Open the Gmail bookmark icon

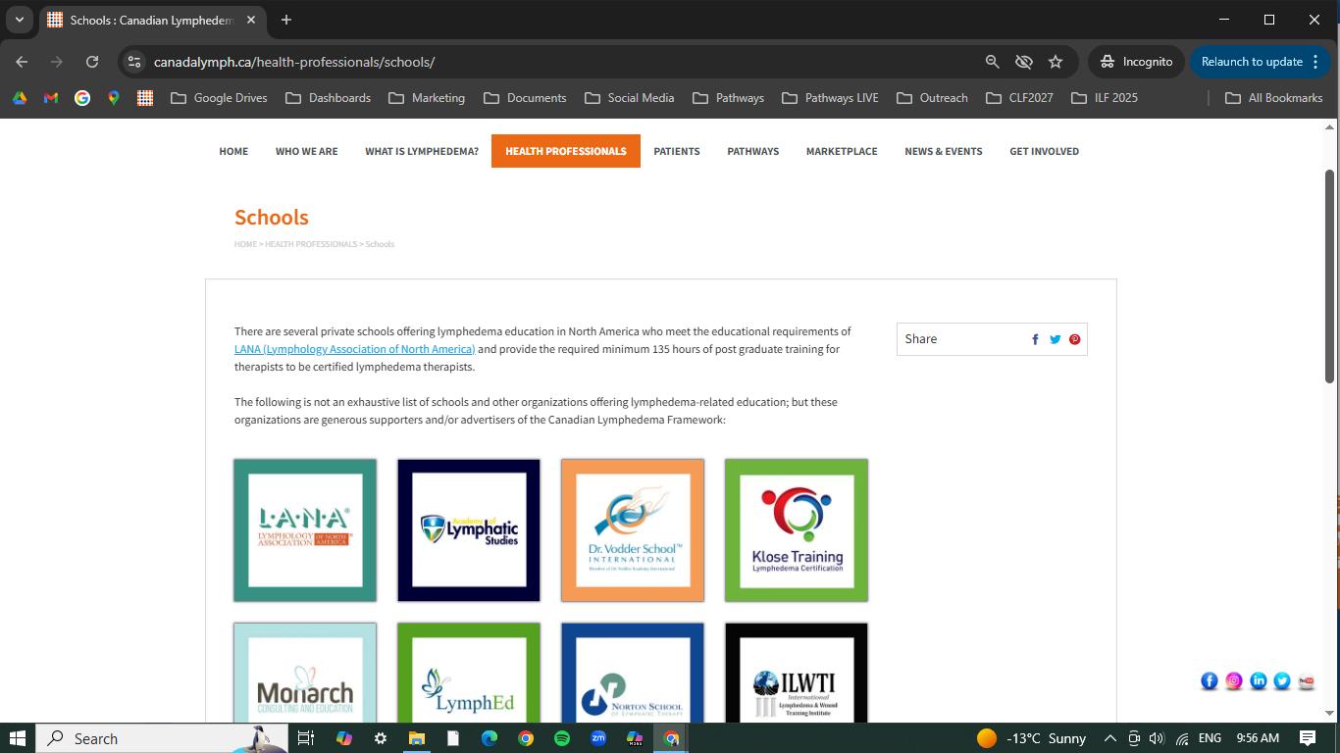[x=51, y=98]
